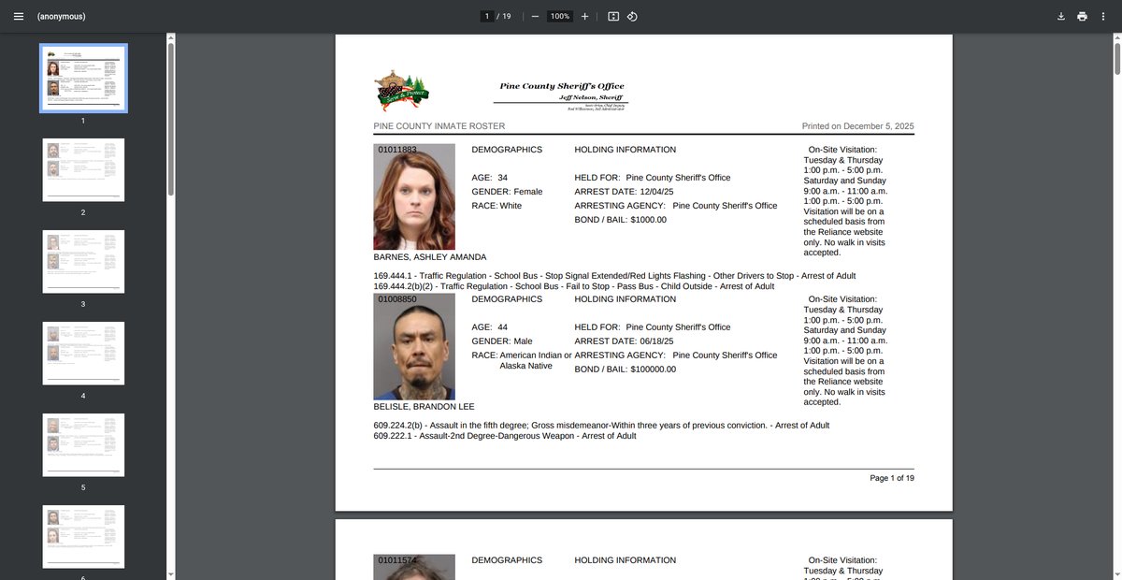Screen dimensions: 1122x580
Task: Zoom out using the minus icon
Action: tap(535, 16)
